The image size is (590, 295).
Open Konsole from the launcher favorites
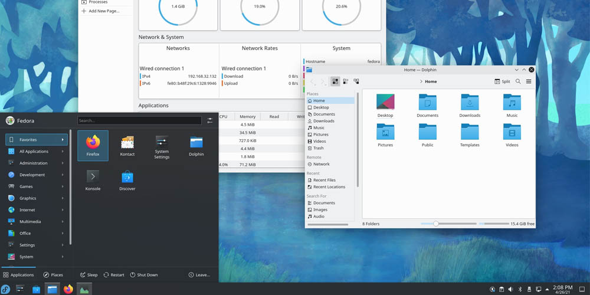pos(93,180)
